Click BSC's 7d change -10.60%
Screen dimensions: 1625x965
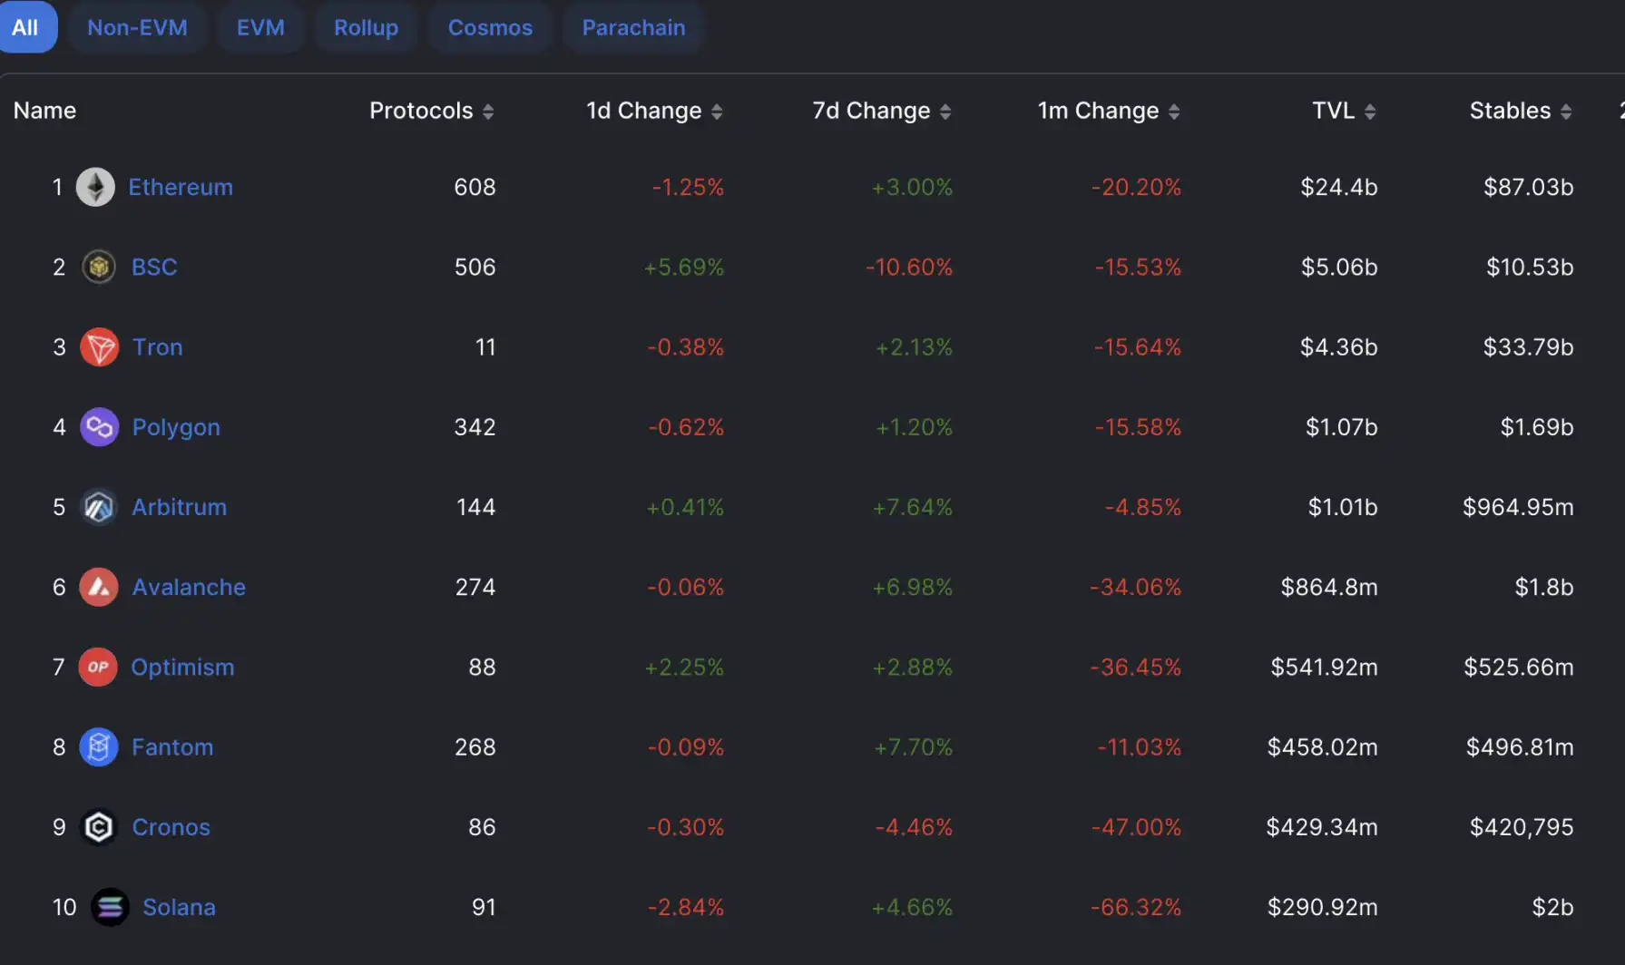909,267
